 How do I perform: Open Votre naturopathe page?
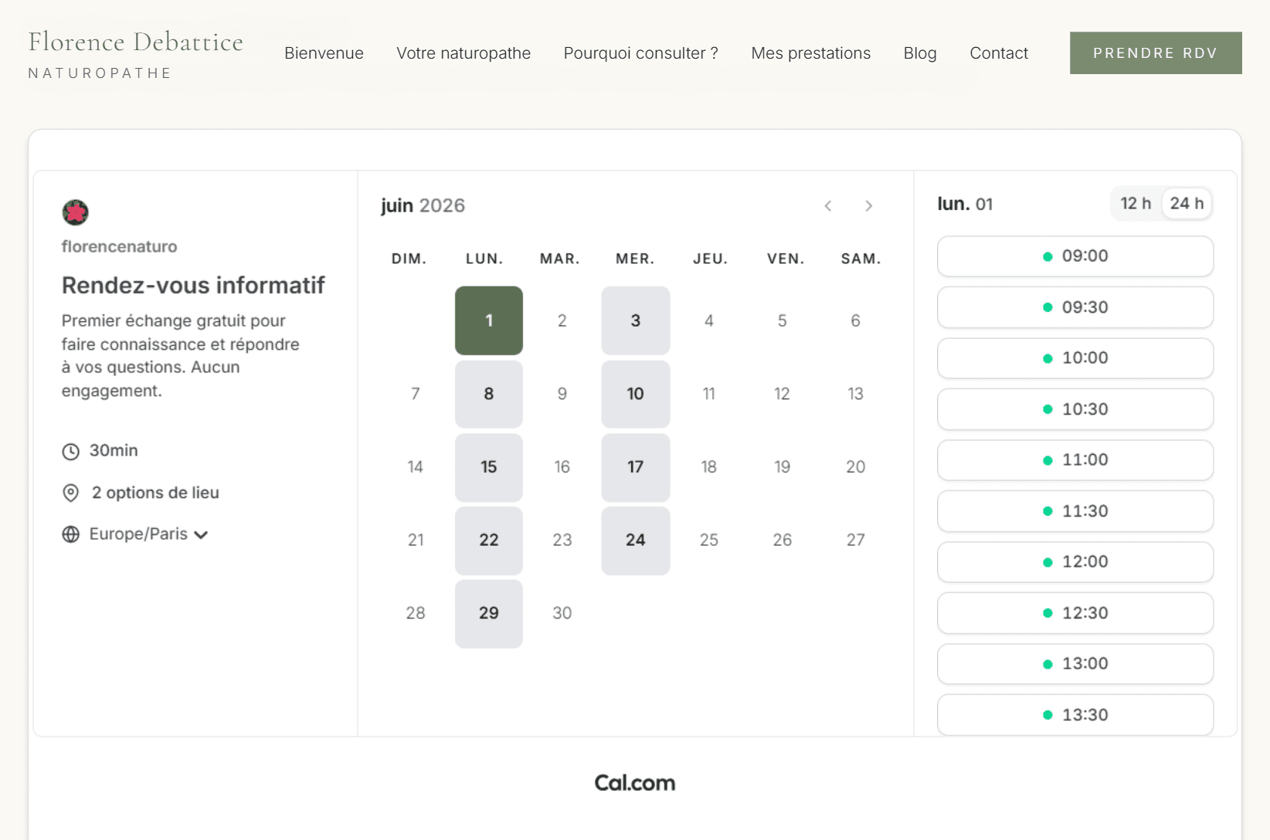pos(464,53)
